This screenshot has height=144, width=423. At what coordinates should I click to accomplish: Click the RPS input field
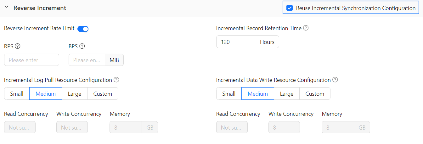click(x=31, y=60)
